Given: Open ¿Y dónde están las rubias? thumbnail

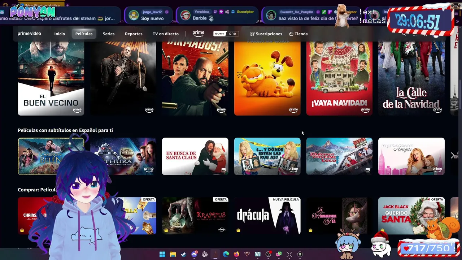Looking at the screenshot, I should (267, 156).
